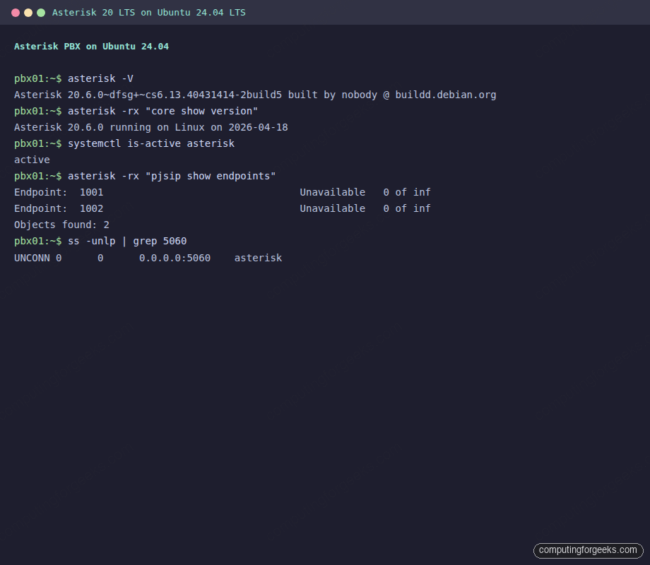
Task: Click the orange window control dot
Action: tap(16, 12)
